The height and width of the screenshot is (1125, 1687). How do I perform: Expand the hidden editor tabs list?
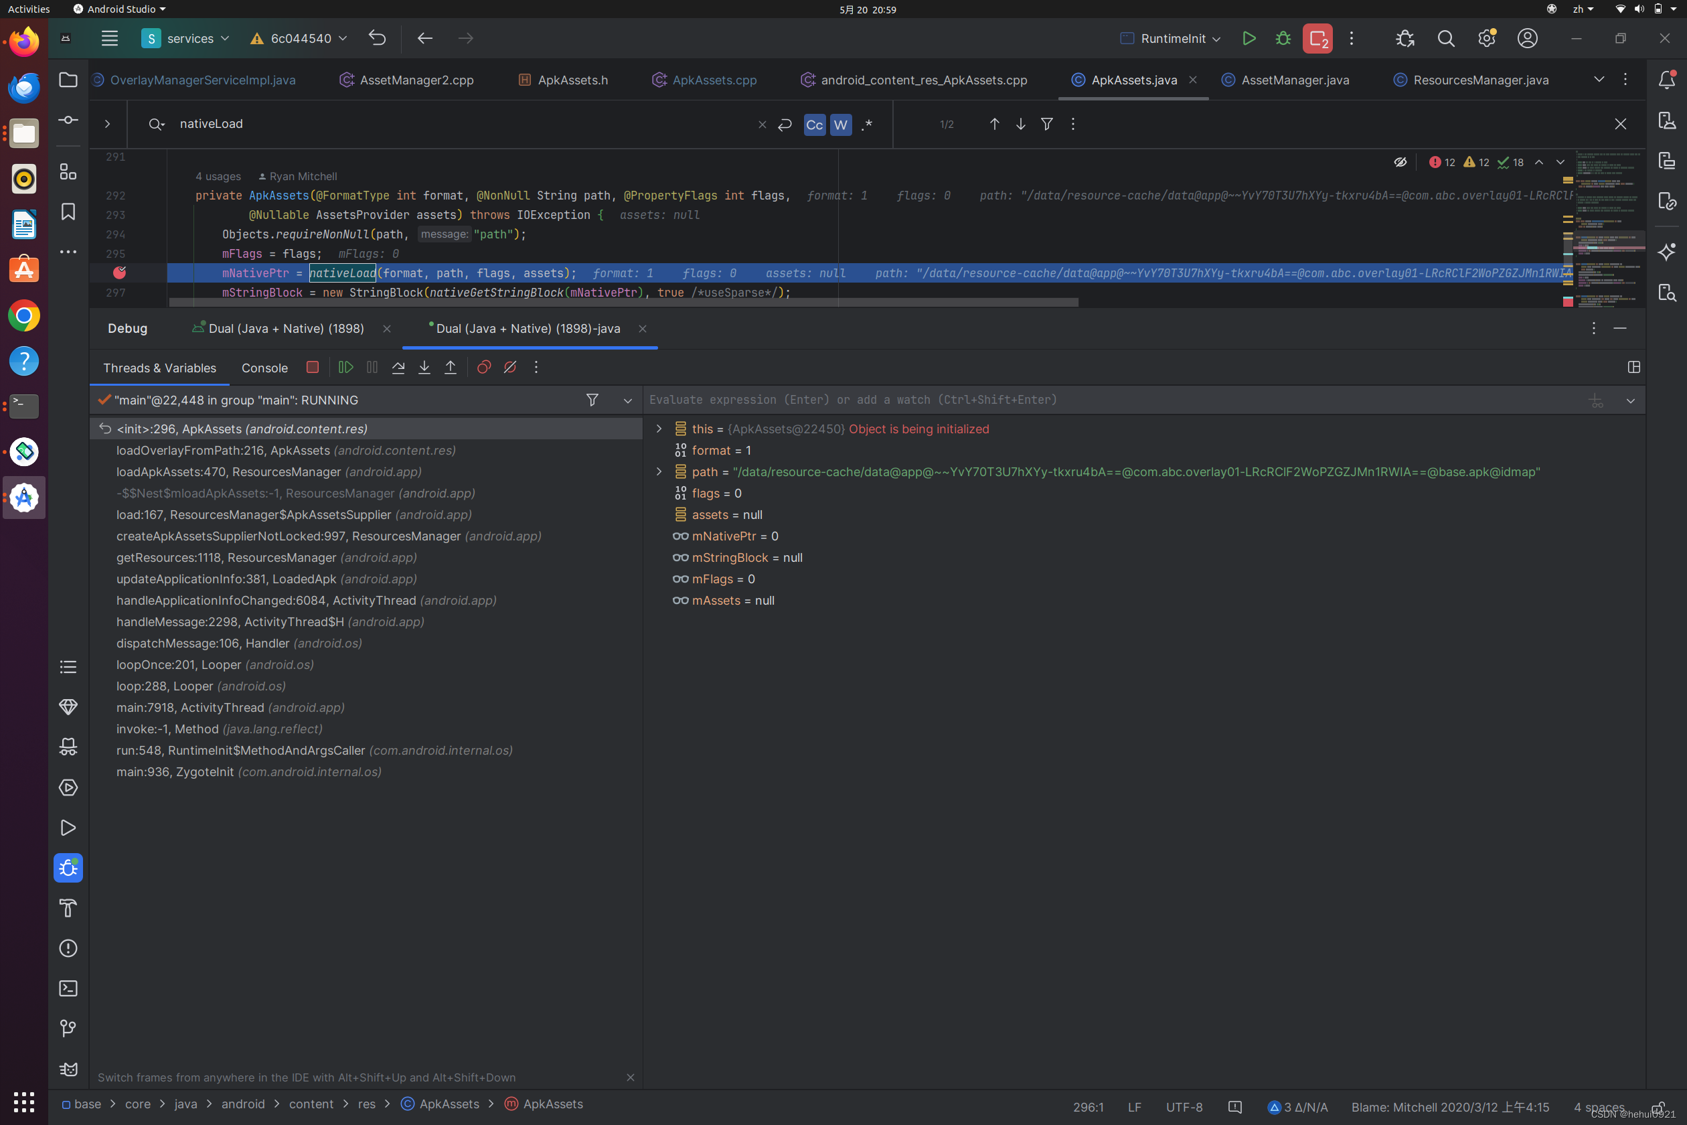[x=1599, y=80]
